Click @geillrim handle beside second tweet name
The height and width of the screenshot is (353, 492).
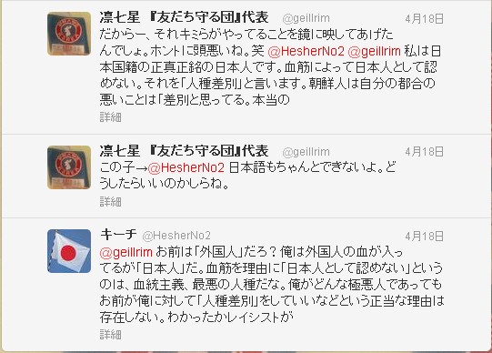[x=306, y=152]
